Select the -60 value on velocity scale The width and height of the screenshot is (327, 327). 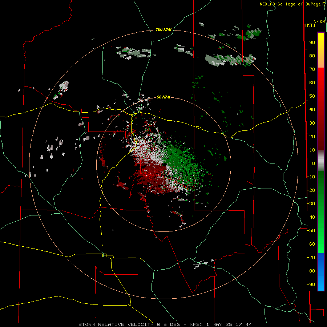(x=311, y=244)
